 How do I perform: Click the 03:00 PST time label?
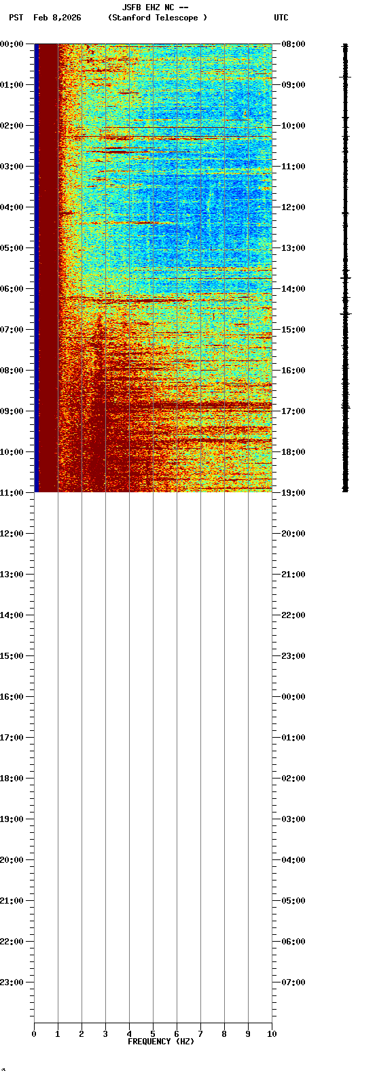[12, 167]
